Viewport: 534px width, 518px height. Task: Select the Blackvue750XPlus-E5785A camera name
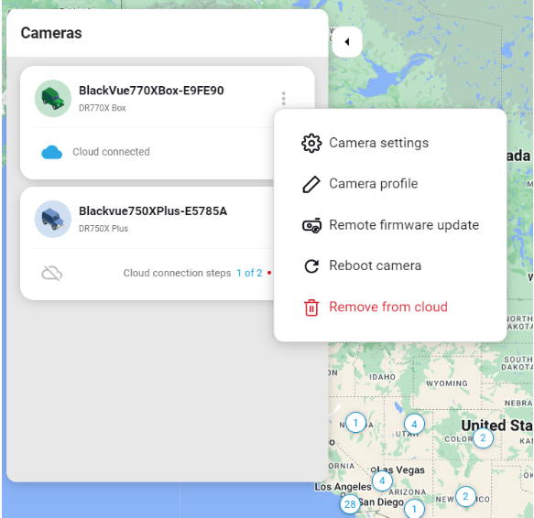[x=153, y=211]
